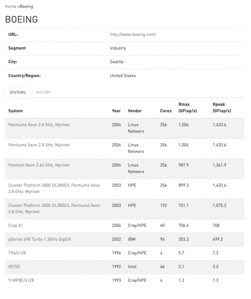Screen dimensions: 251x299
Task: Click the Year column header
Action: [116, 111]
